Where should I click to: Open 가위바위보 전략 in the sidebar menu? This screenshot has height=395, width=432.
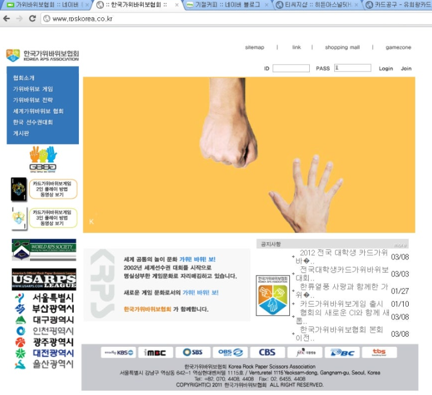pyautogui.click(x=33, y=100)
